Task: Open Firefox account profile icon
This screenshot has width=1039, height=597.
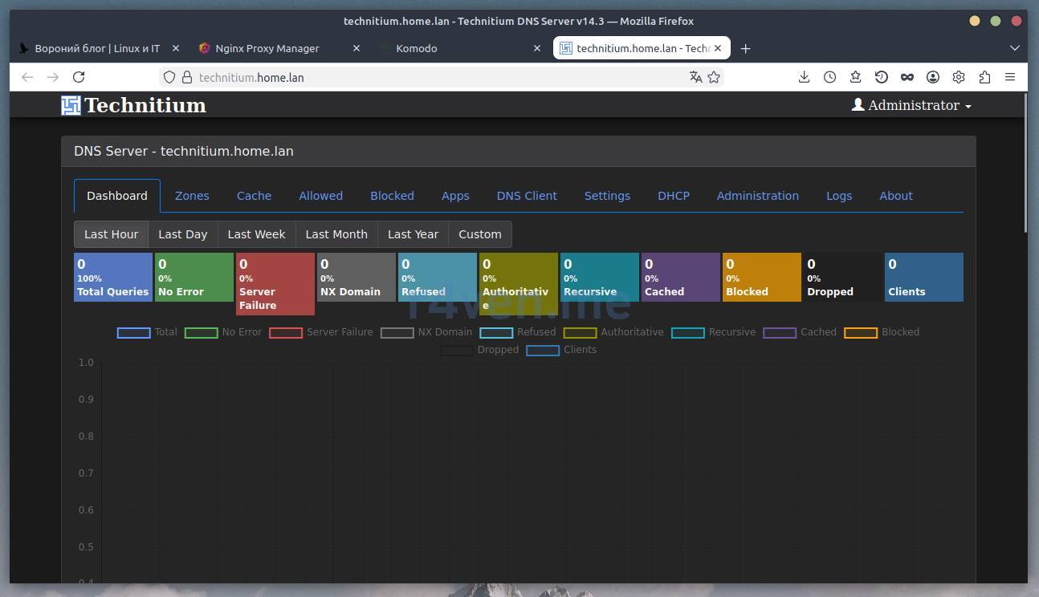Action: click(933, 77)
